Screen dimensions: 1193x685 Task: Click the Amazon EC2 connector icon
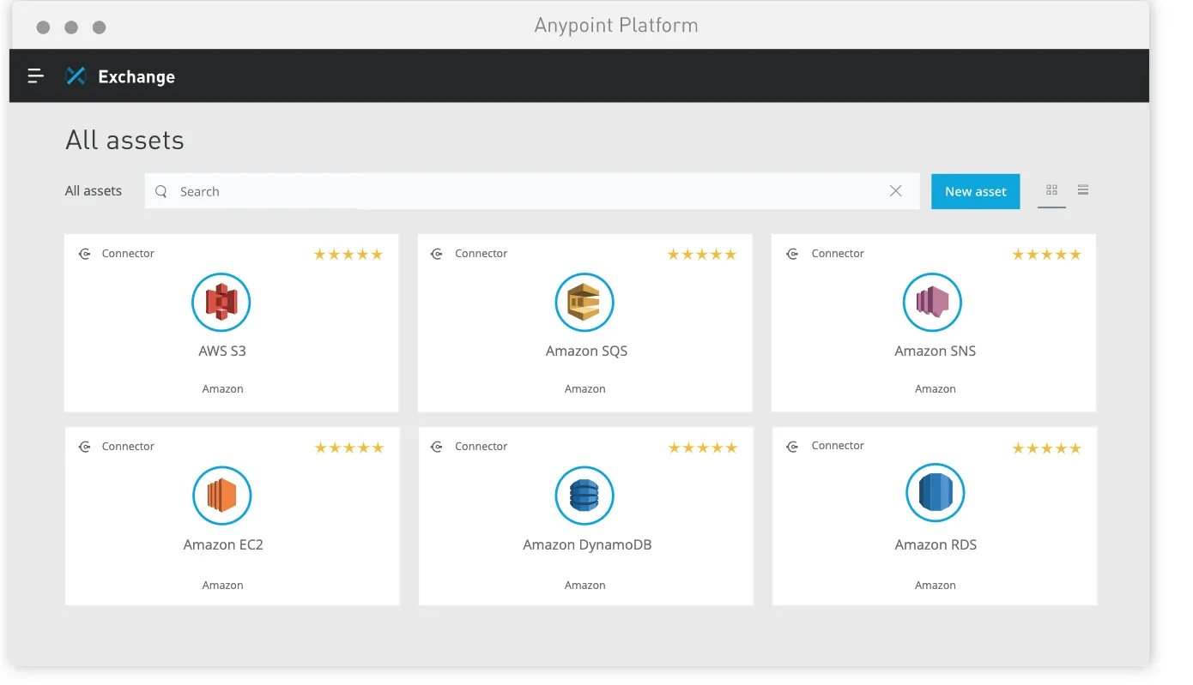point(222,496)
